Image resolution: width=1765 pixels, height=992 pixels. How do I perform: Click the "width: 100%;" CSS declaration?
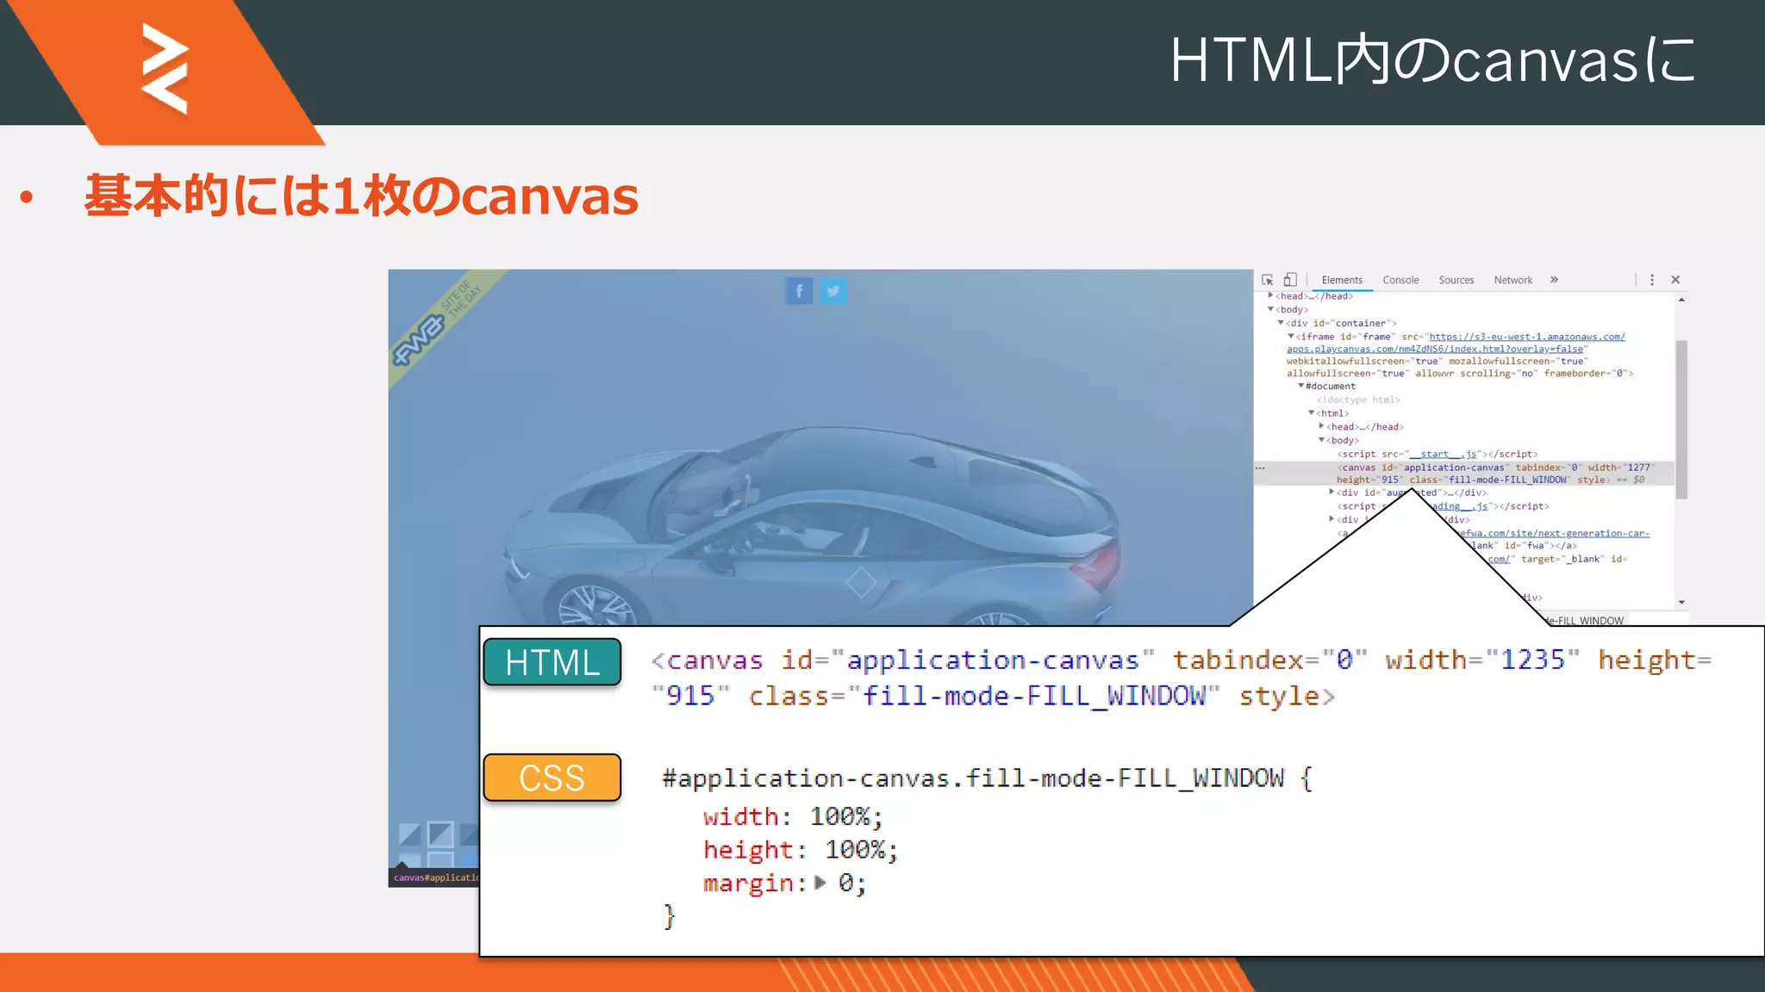(792, 816)
